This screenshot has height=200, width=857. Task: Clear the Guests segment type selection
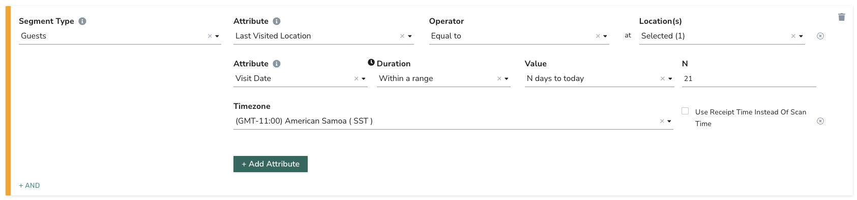click(x=210, y=36)
